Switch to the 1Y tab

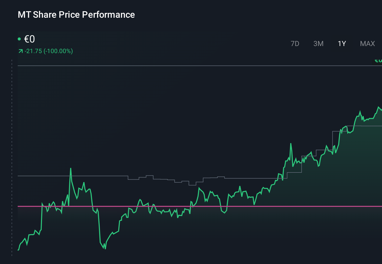tap(341, 43)
